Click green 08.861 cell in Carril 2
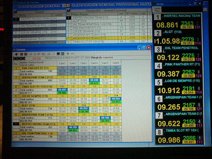Viewport: 212px width, 159px height. point(73,130)
